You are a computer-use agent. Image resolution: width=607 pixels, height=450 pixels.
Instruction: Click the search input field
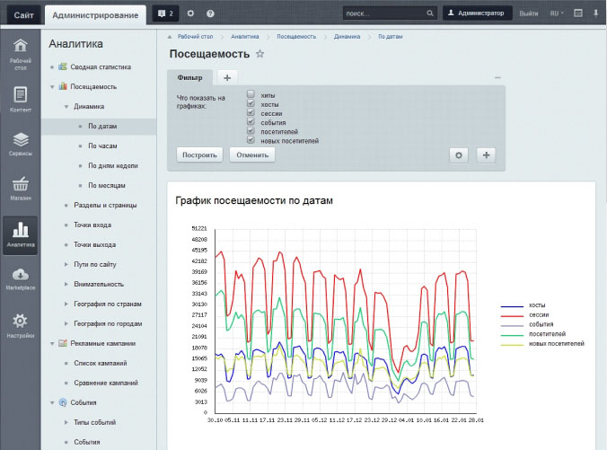(377, 13)
